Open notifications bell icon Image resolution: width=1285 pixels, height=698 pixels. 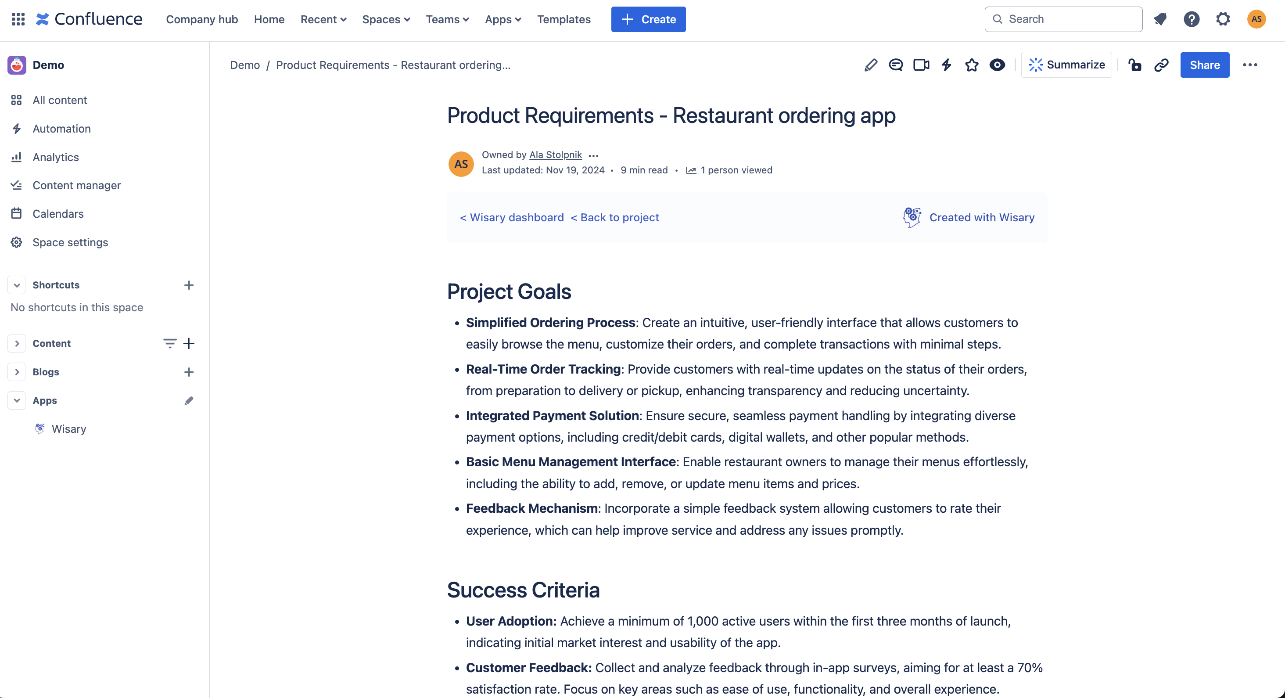(x=1160, y=19)
